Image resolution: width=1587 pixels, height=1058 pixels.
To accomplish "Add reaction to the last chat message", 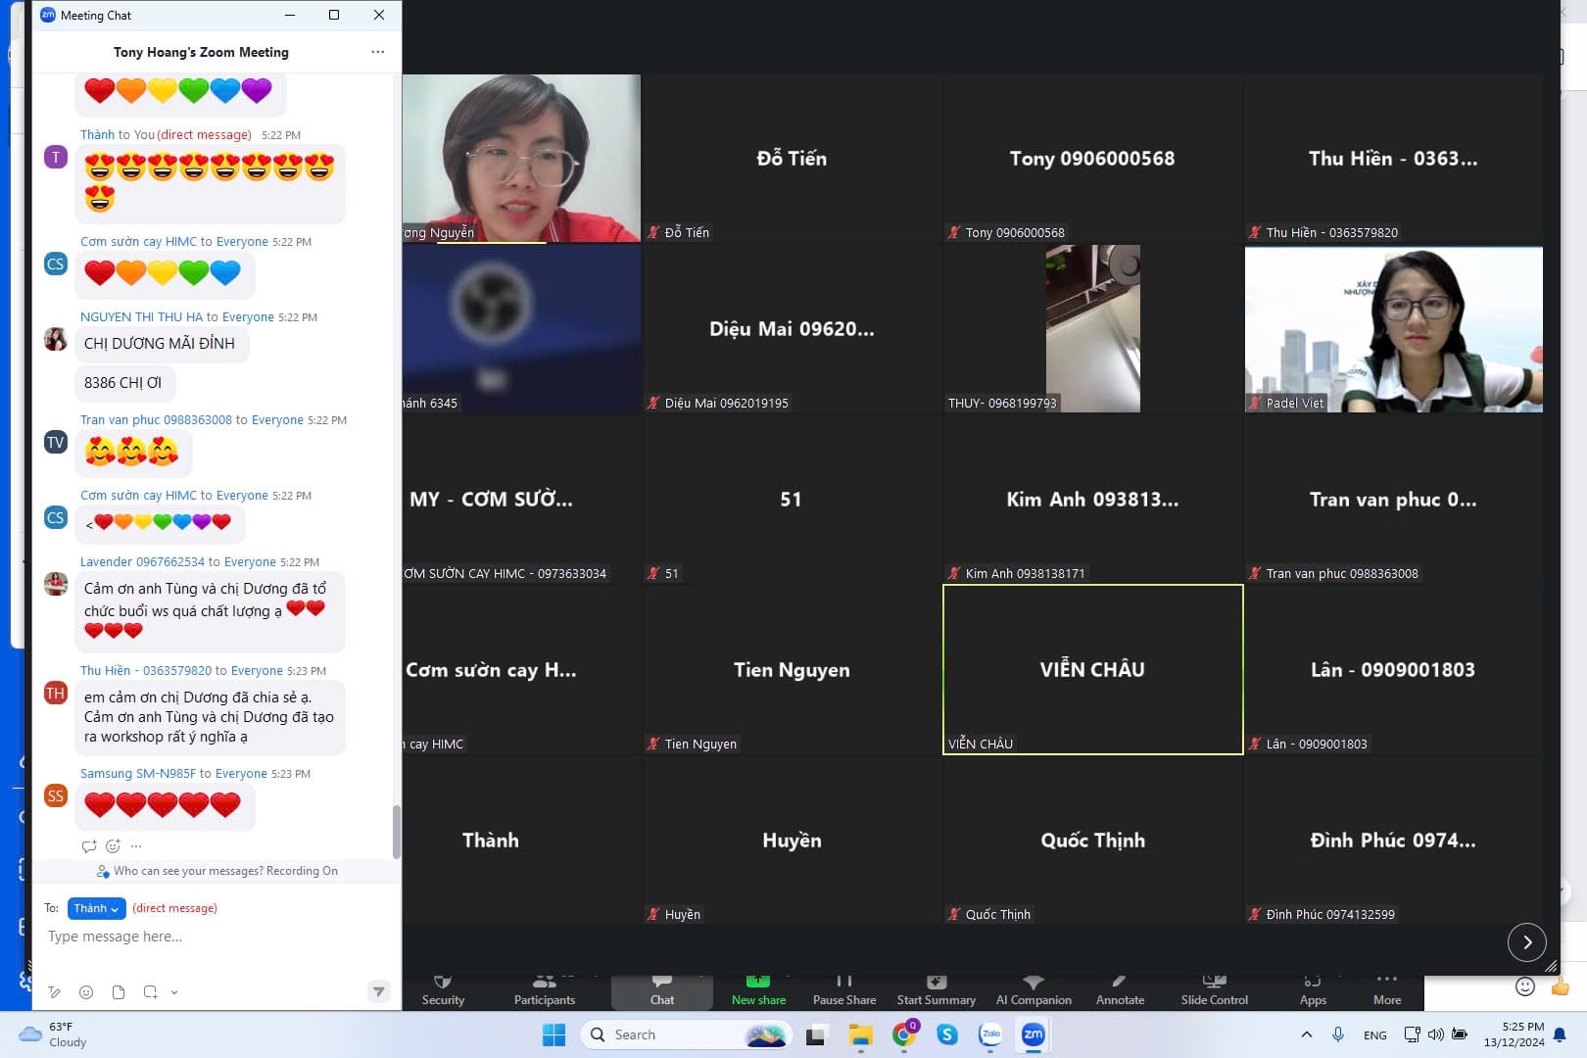I will click(x=113, y=846).
